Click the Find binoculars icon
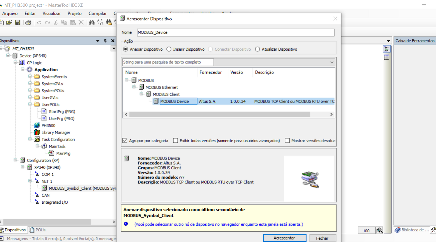 coord(92,22)
